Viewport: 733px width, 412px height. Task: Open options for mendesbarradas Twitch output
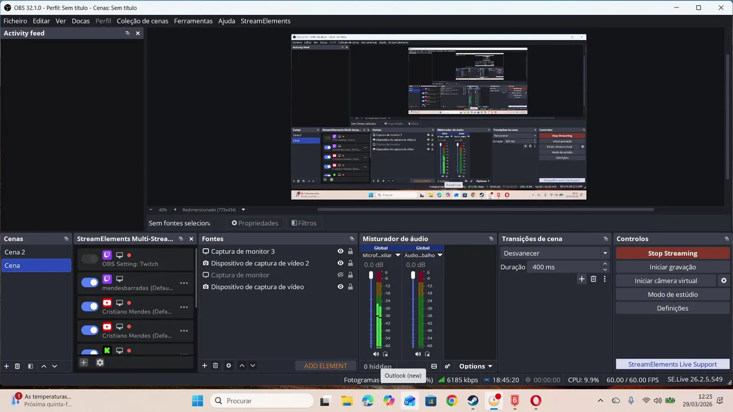[184, 283]
